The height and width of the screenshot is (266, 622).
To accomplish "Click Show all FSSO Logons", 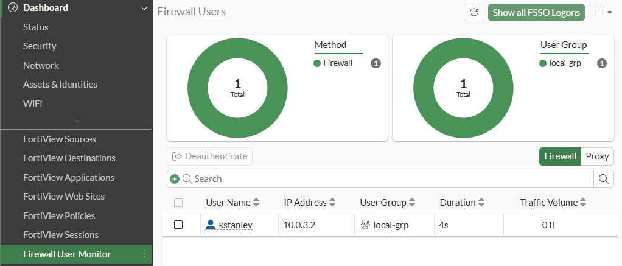I will pos(536,12).
